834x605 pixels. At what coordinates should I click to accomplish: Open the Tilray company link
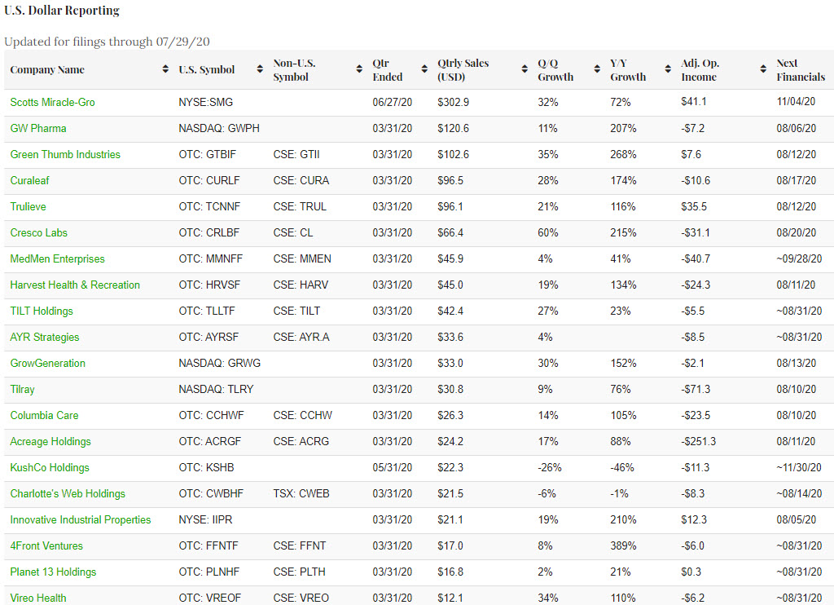[x=23, y=390]
